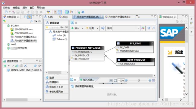The height and width of the screenshot is (109, 196).
Task: Open the 帮助 menu
Action: pos(41,8)
